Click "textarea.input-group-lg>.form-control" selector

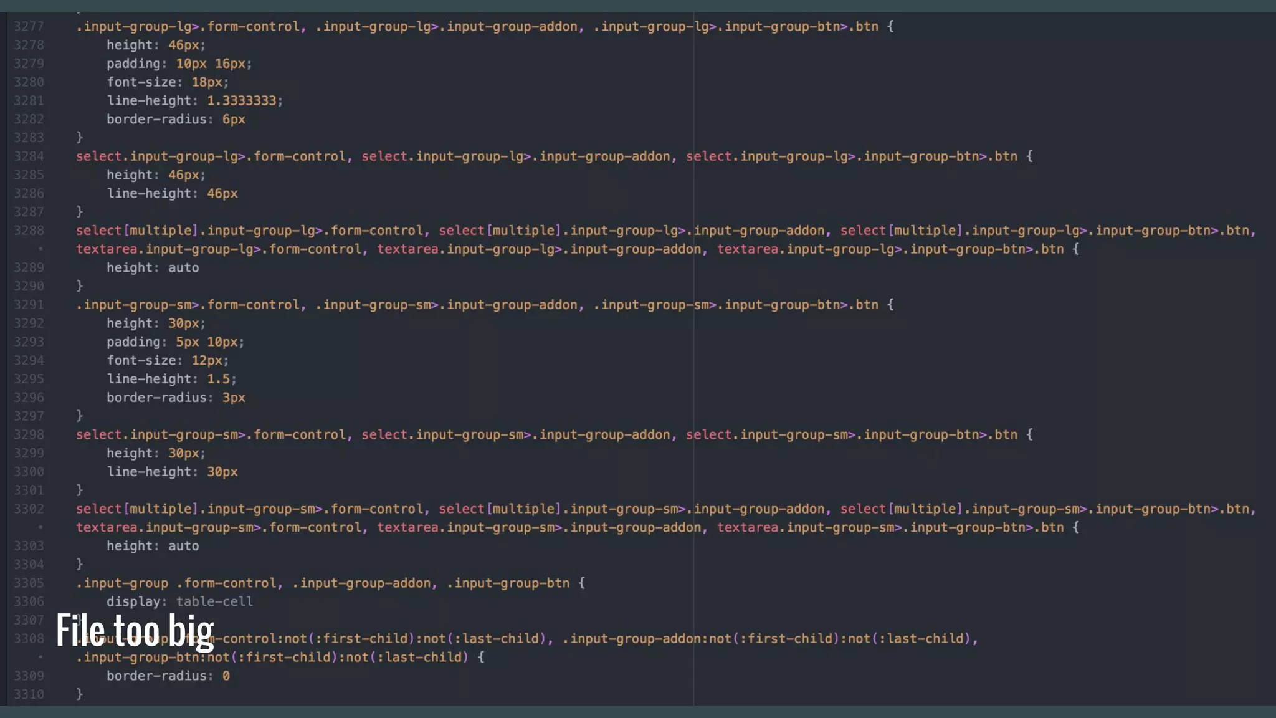tap(218, 249)
